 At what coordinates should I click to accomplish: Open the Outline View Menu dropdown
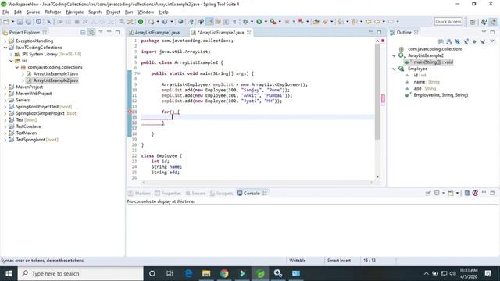(492, 41)
